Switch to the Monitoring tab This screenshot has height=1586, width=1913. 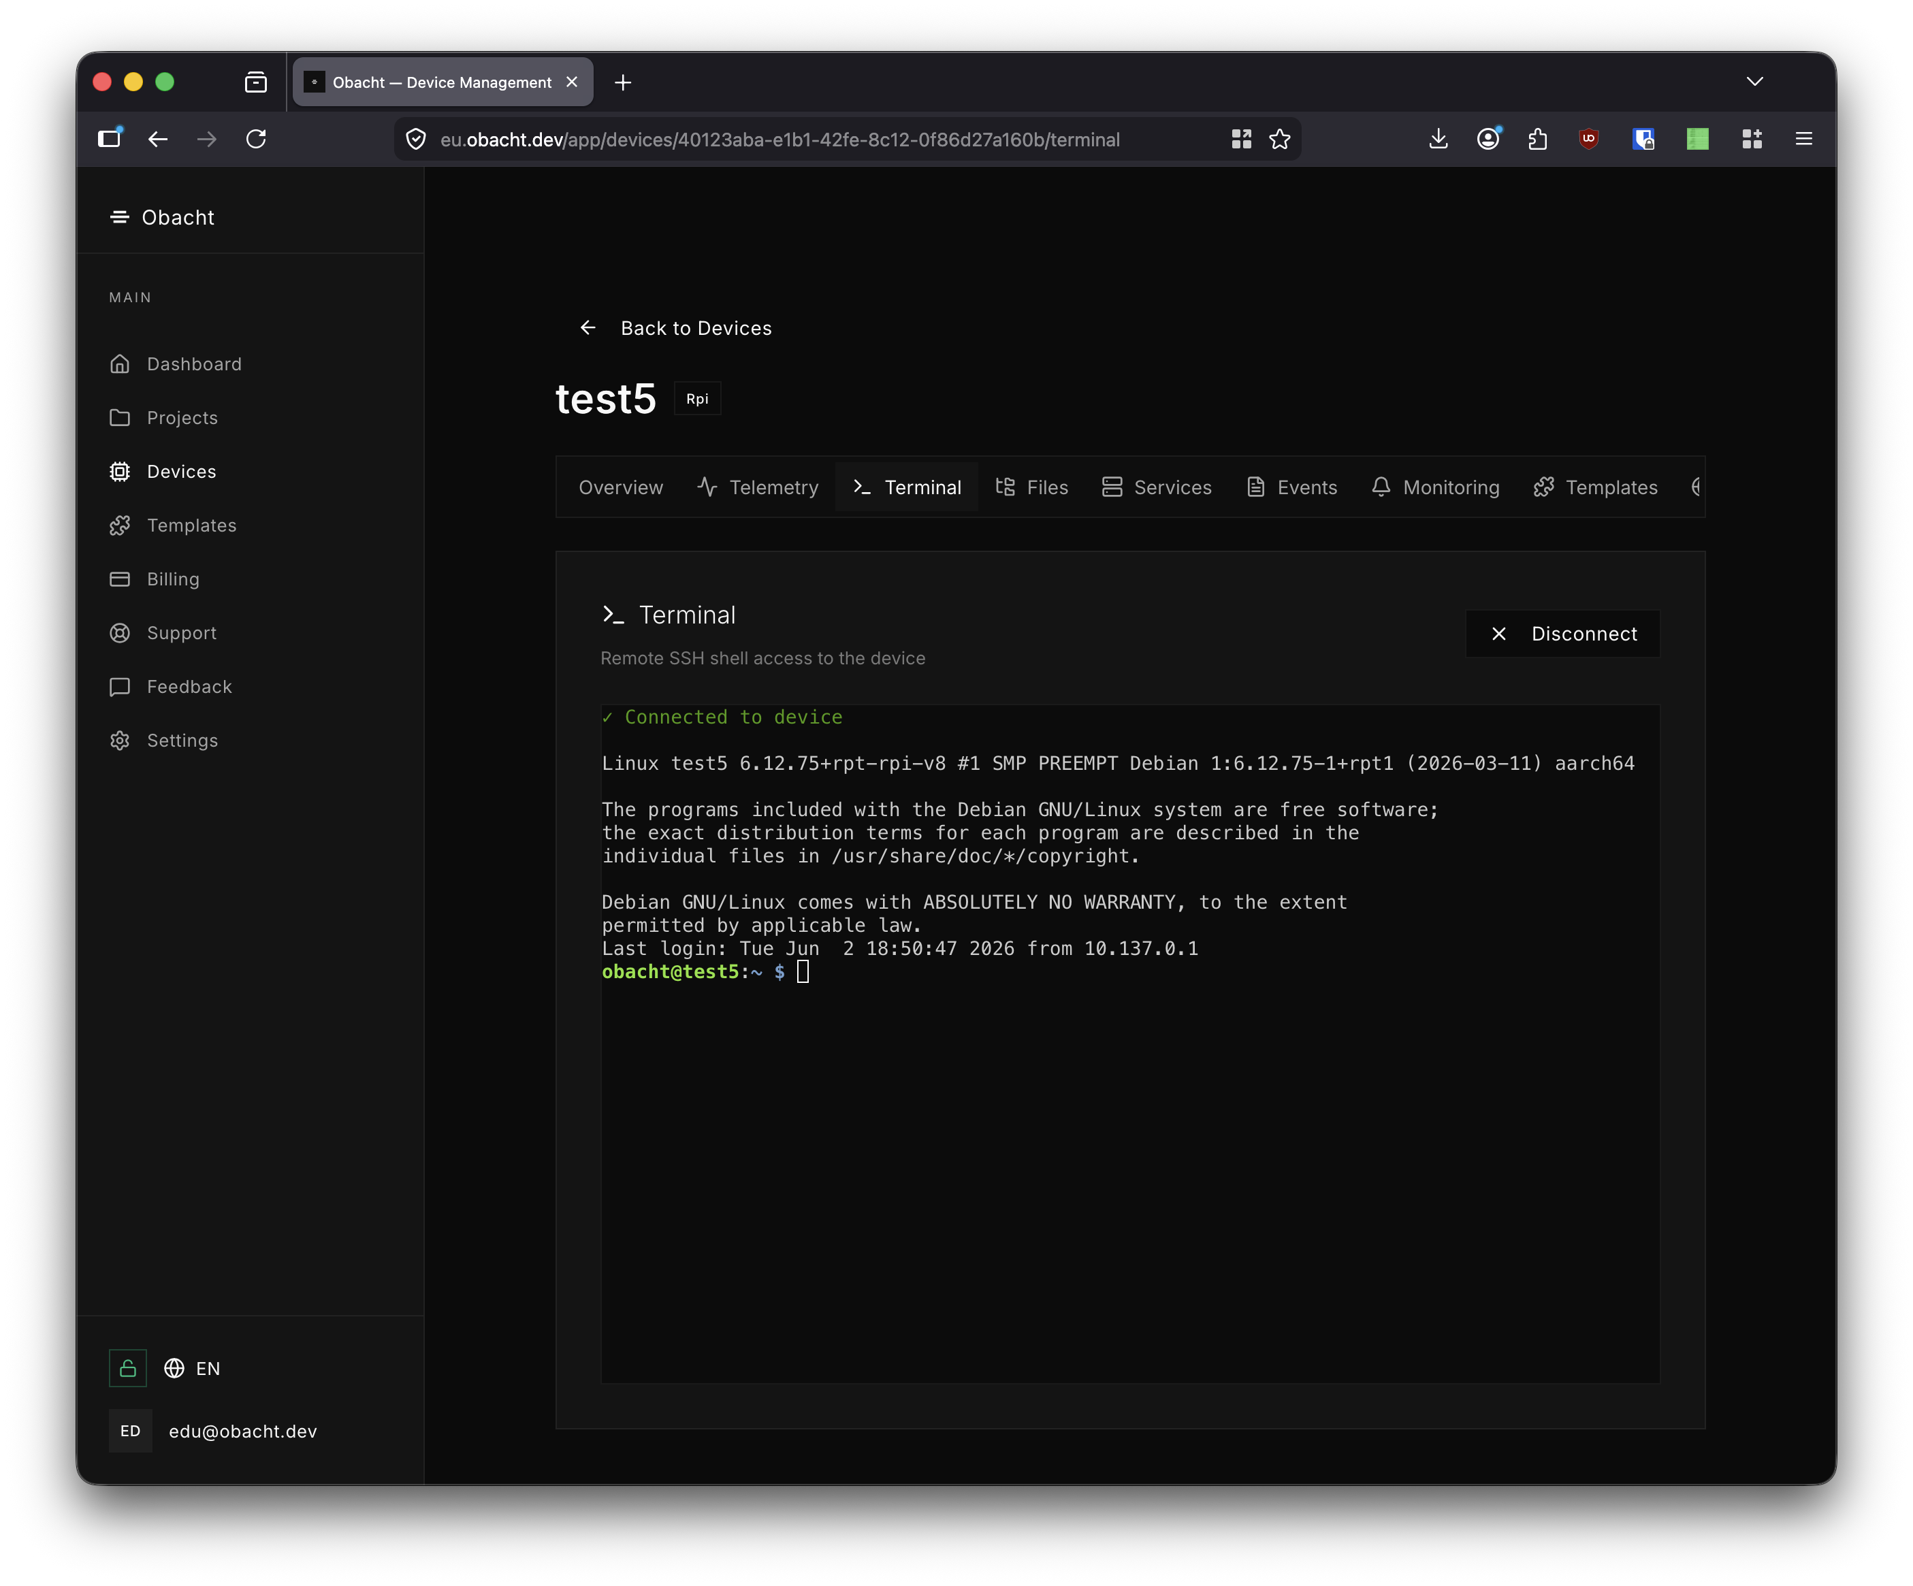coord(1436,487)
